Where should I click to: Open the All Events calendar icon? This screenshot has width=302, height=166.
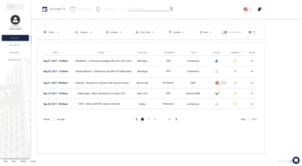(x=45, y=9)
